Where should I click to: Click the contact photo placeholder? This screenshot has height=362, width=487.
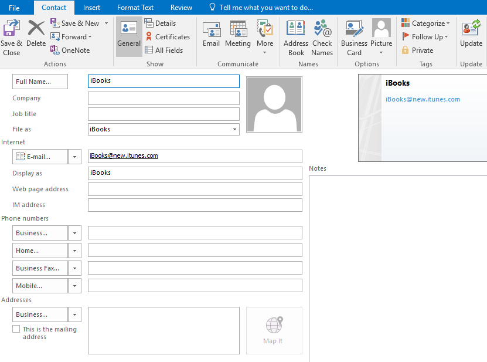click(274, 104)
